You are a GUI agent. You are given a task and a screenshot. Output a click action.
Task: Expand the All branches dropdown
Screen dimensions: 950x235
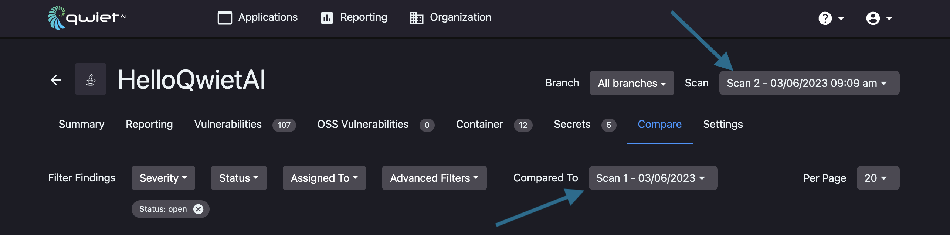632,83
